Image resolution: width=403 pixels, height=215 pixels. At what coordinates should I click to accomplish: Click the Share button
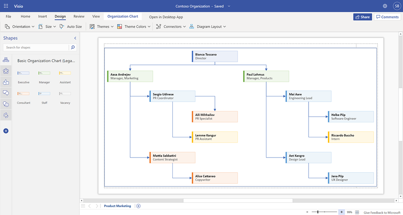pyautogui.click(x=362, y=17)
